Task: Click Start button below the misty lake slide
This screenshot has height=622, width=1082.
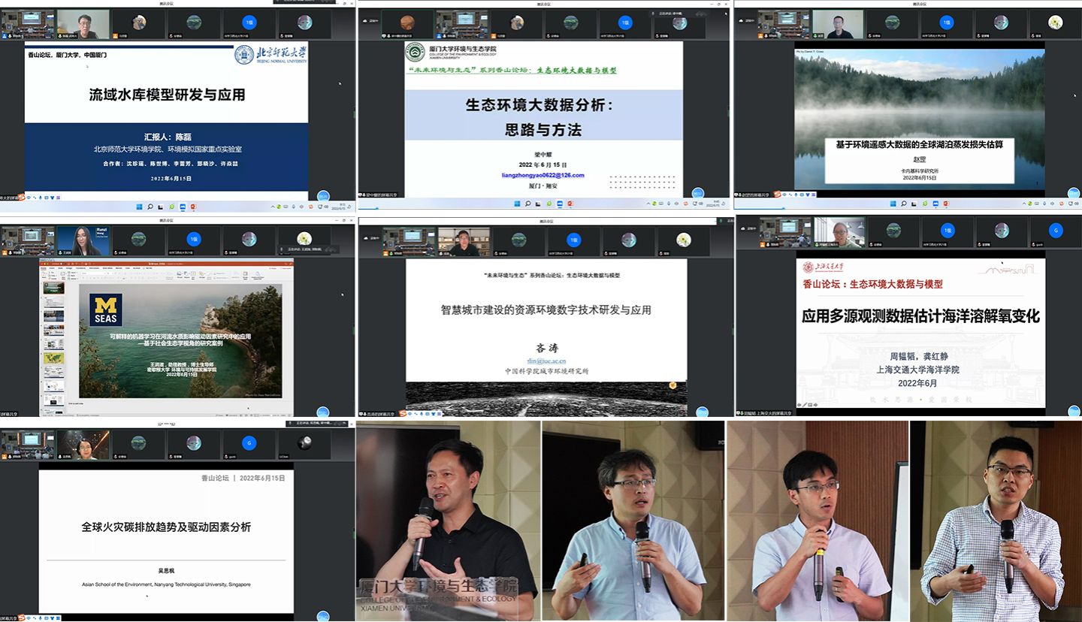Action: pyautogui.click(x=894, y=203)
